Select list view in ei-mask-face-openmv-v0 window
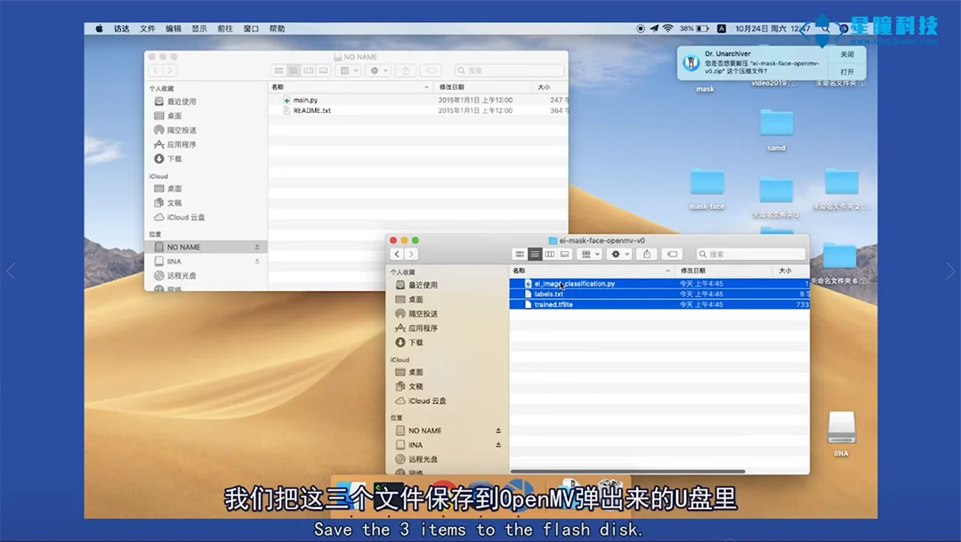The image size is (961, 542). [x=535, y=254]
